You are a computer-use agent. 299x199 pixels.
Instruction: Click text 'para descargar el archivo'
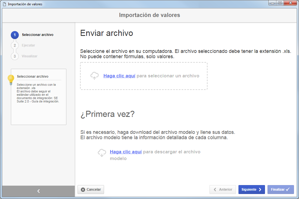coord(172,152)
